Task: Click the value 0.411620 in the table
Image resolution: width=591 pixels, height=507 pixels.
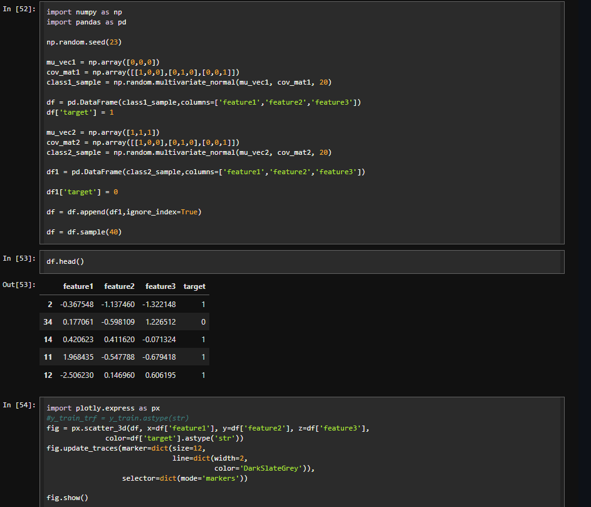Action: coord(119,340)
